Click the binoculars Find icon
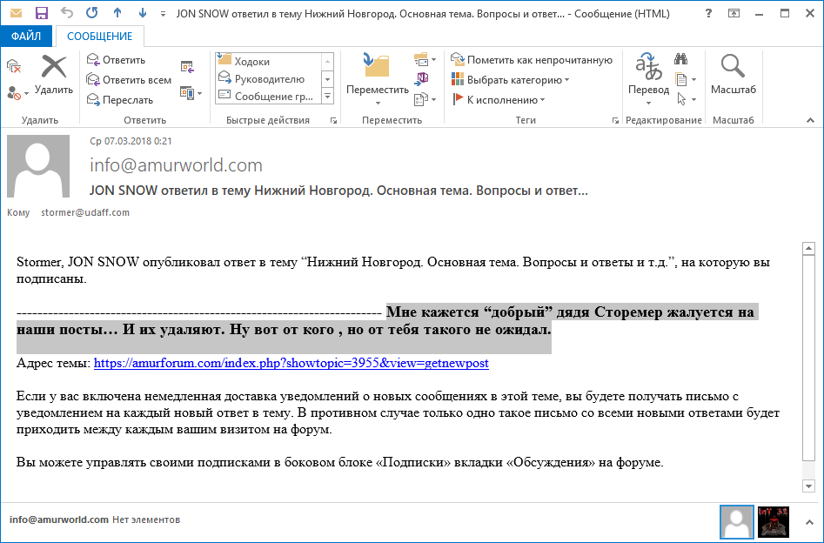 (x=681, y=60)
